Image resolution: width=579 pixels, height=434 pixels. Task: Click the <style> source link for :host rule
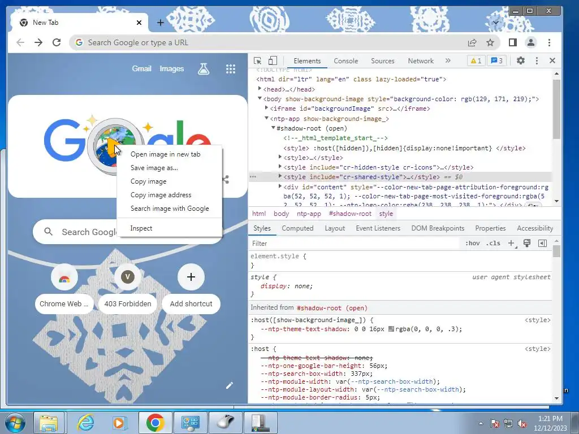point(537,349)
